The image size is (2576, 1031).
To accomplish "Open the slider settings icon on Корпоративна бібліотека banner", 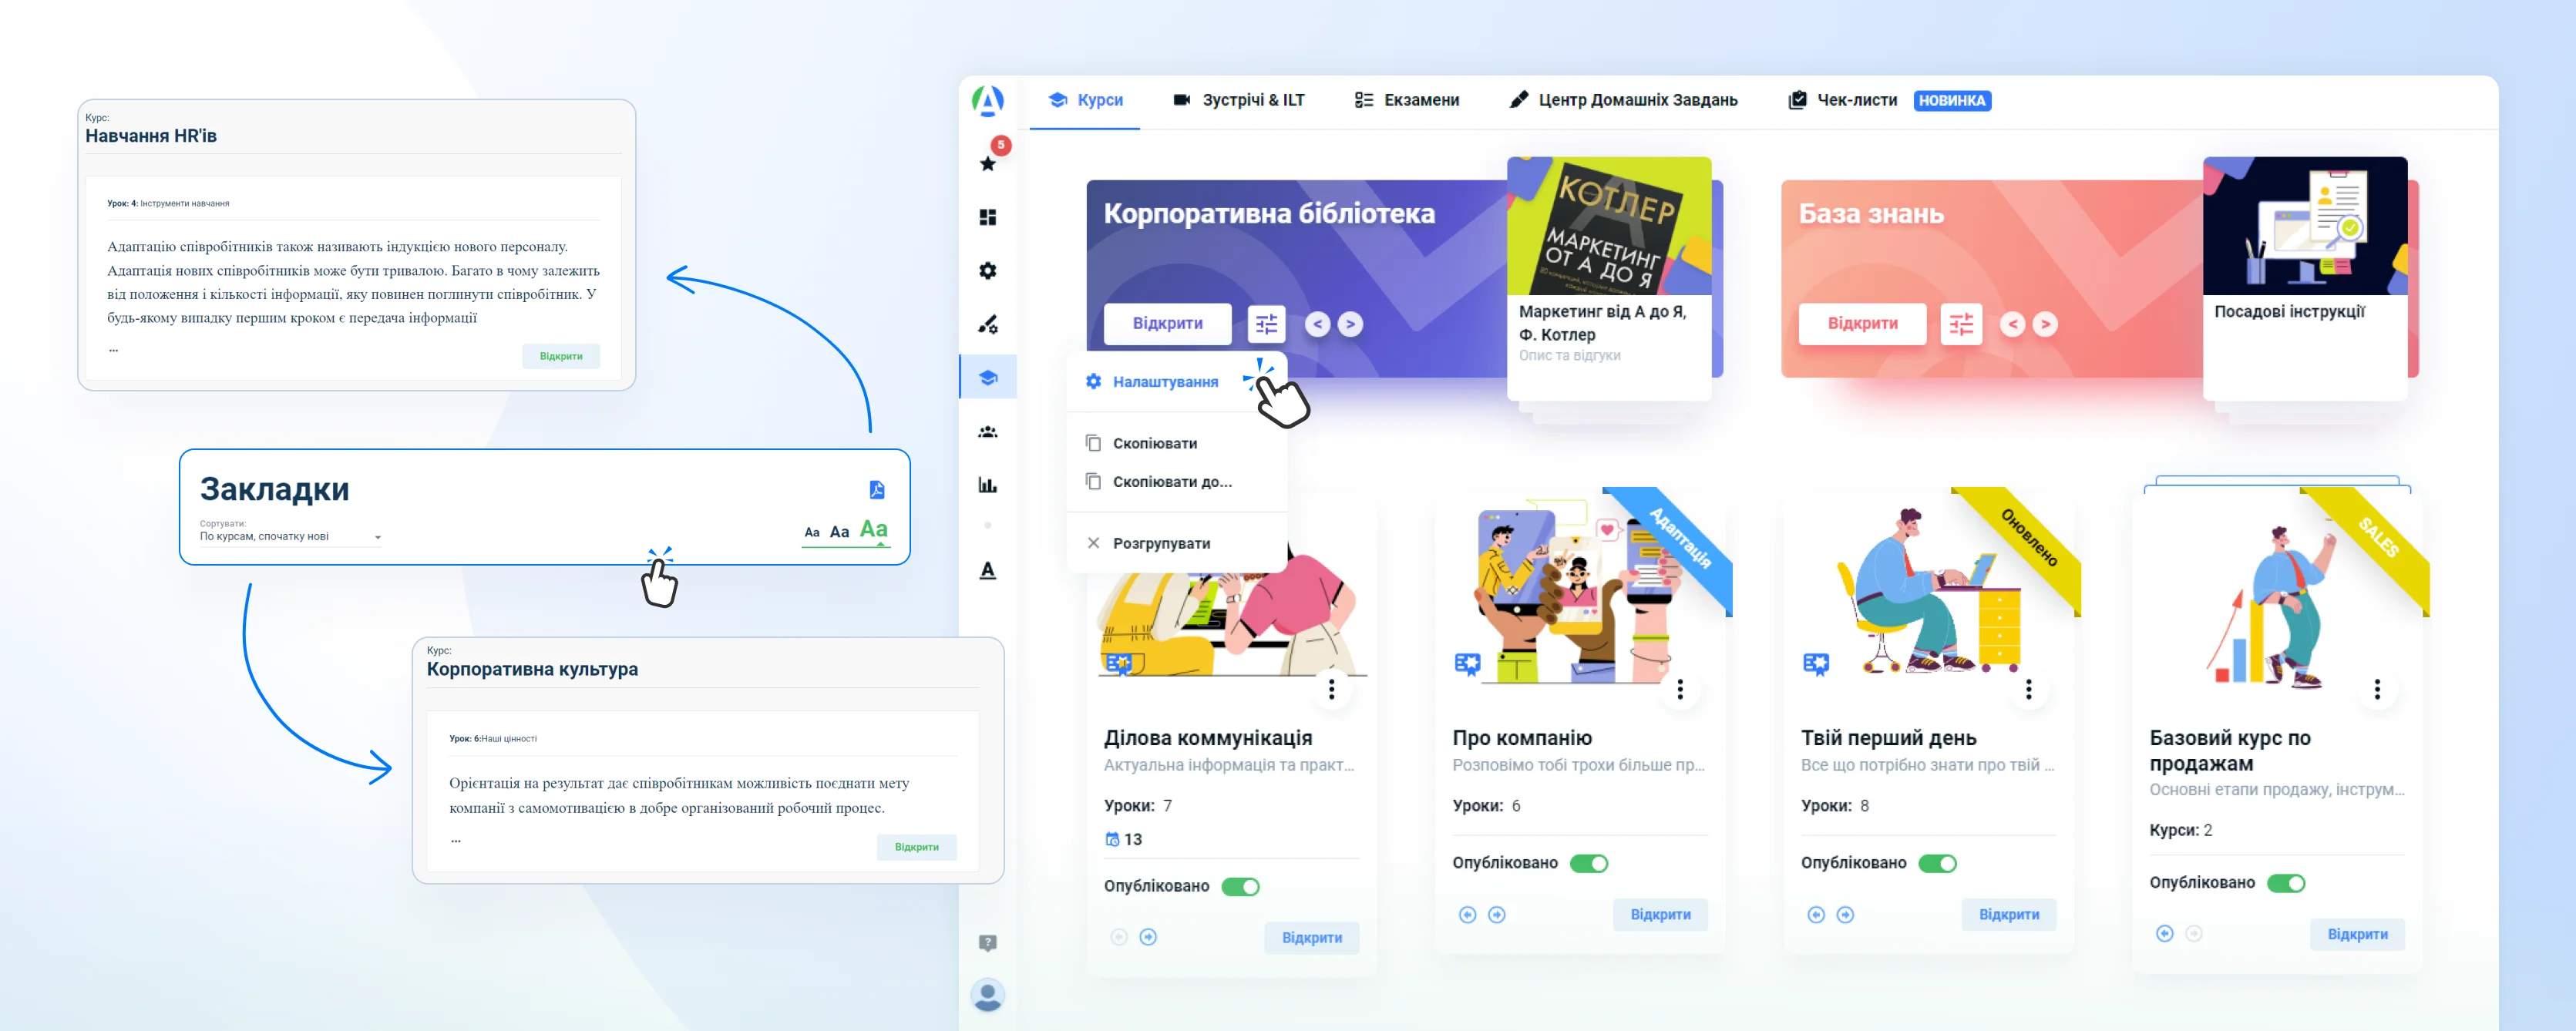I will pos(1267,323).
